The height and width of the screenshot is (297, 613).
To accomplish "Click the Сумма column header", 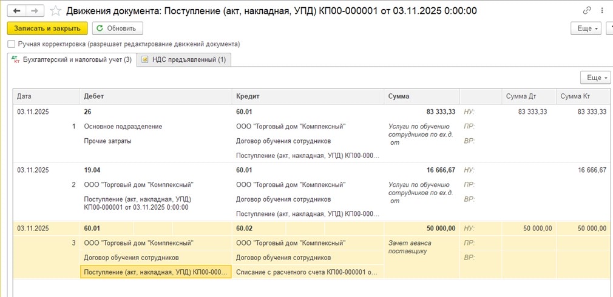I will tap(399, 96).
